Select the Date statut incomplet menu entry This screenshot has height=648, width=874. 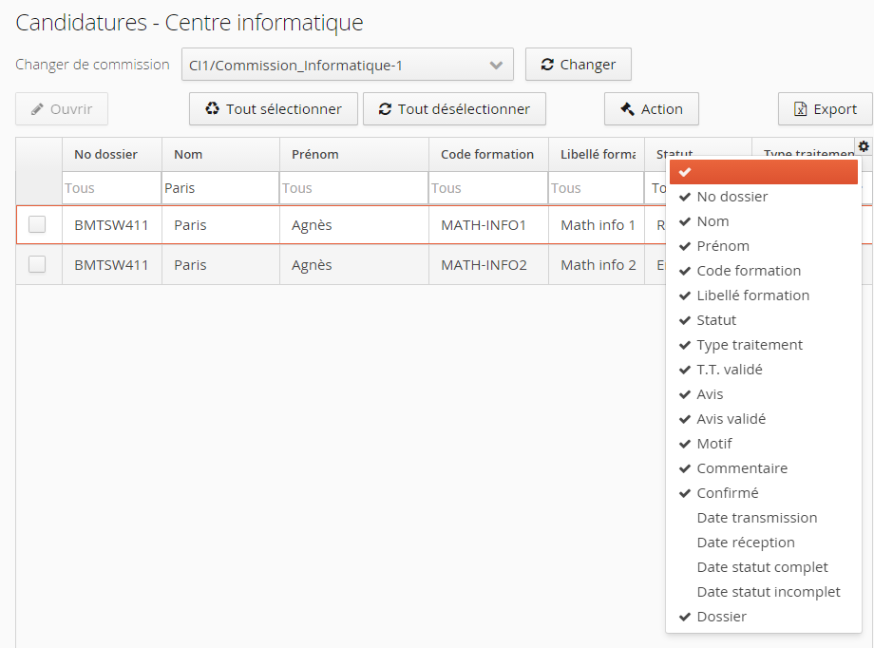pyautogui.click(x=768, y=592)
